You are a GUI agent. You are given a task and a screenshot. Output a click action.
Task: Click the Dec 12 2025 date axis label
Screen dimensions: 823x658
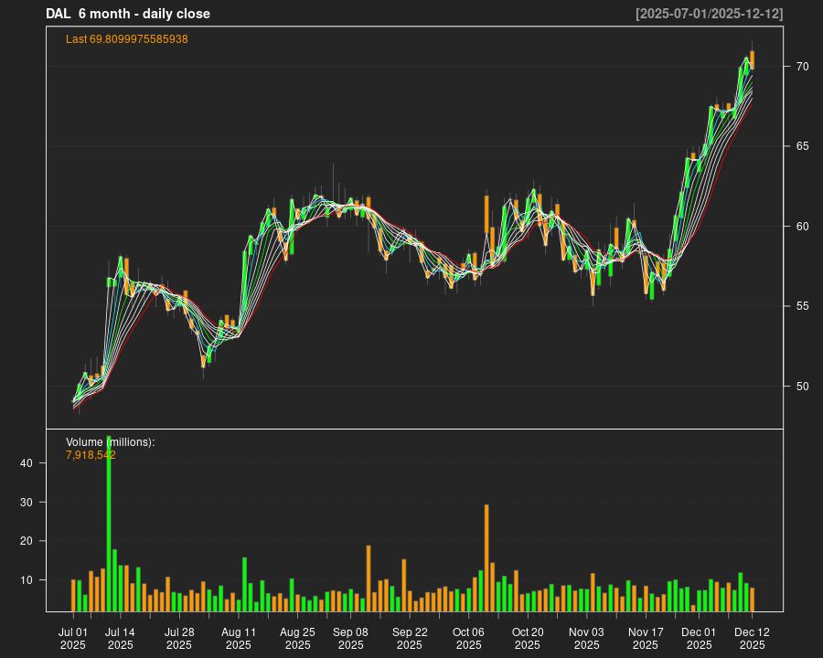click(x=752, y=638)
